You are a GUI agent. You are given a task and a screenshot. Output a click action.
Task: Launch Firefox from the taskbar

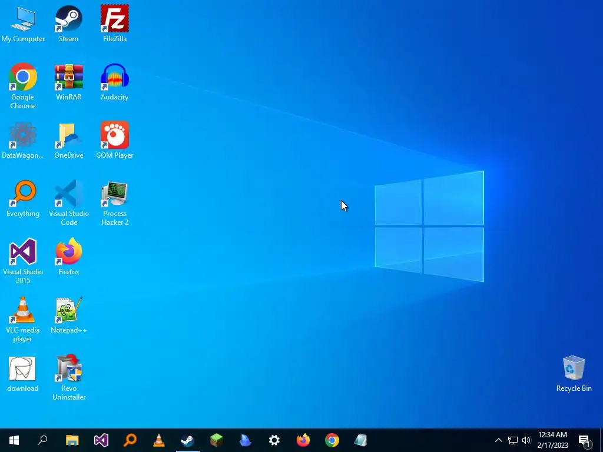pos(303,440)
